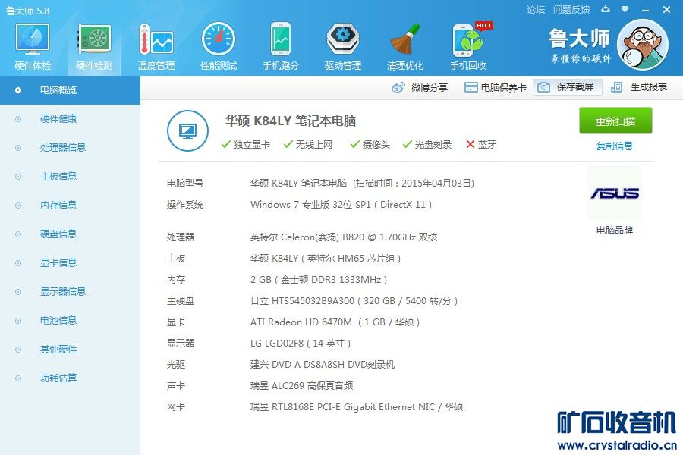The height and width of the screenshot is (455, 683).
Task: Click RTL8168E Gigabit Ethernet NIC value
Action: tap(357, 407)
